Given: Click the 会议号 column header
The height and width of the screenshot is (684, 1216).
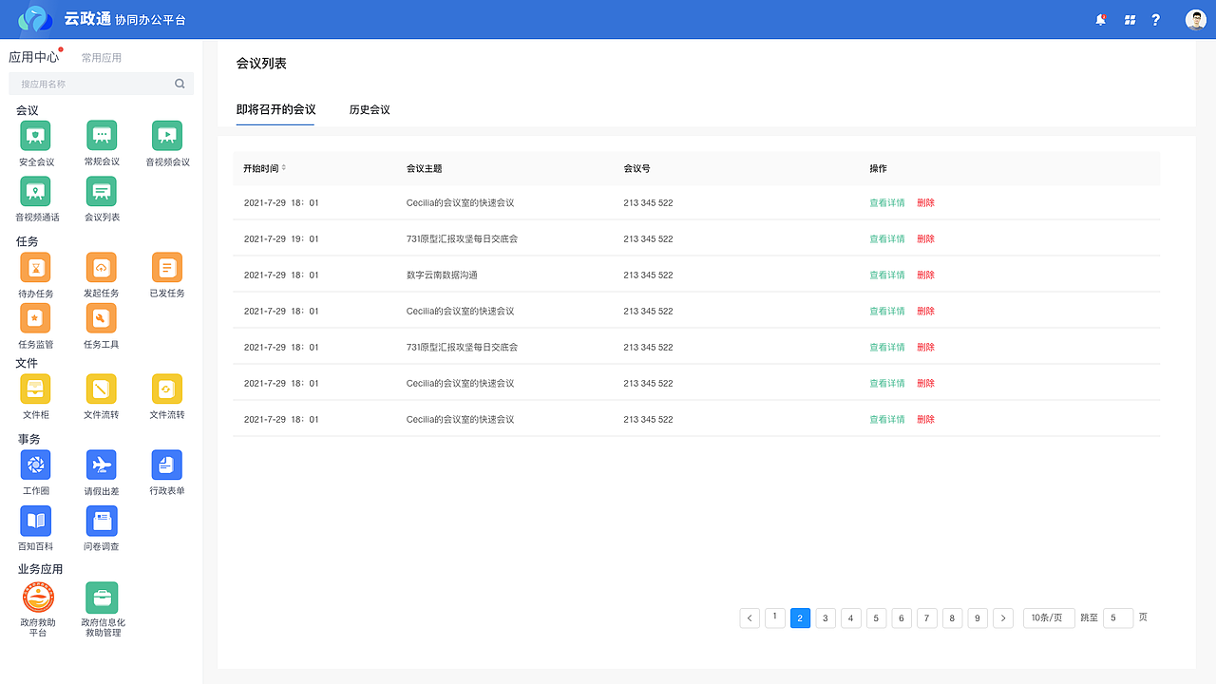Looking at the screenshot, I should tap(636, 168).
